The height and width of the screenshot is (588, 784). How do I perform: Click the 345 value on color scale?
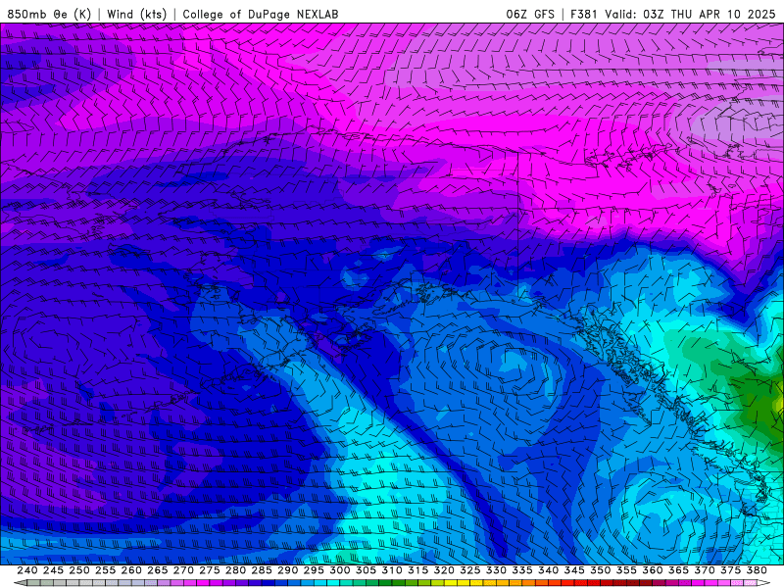(574, 570)
